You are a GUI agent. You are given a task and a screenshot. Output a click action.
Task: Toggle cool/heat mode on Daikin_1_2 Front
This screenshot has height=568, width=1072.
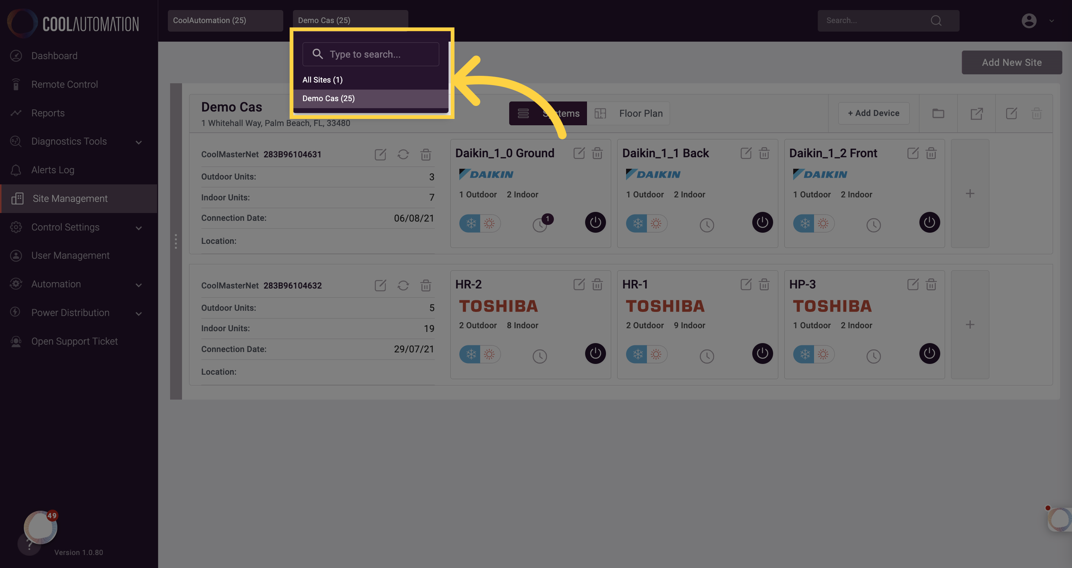pos(814,223)
